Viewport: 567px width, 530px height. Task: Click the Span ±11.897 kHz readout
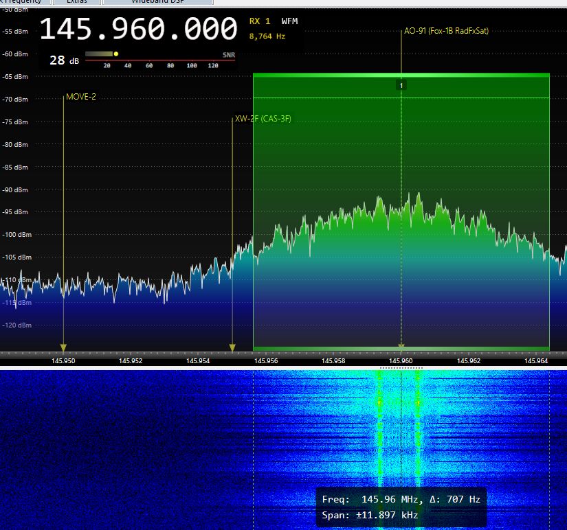[x=370, y=515]
